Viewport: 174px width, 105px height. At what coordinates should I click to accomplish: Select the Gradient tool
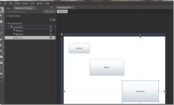coord(1,45)
